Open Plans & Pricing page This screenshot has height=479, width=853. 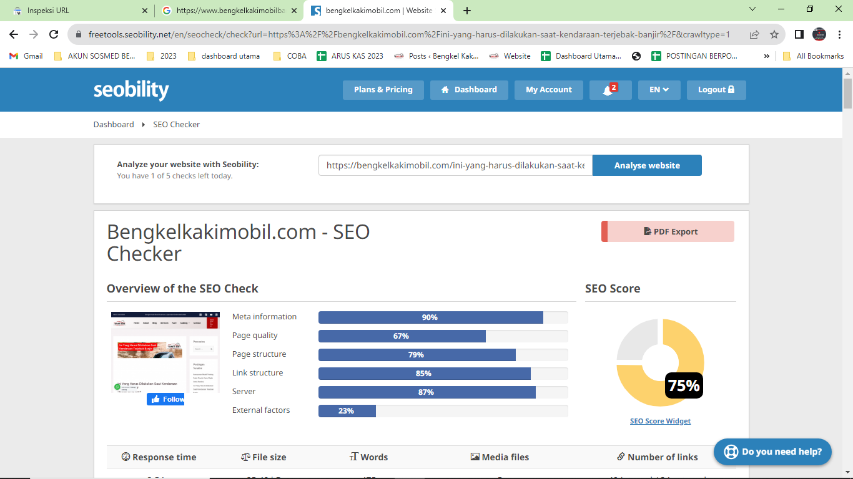coord(383,90)
